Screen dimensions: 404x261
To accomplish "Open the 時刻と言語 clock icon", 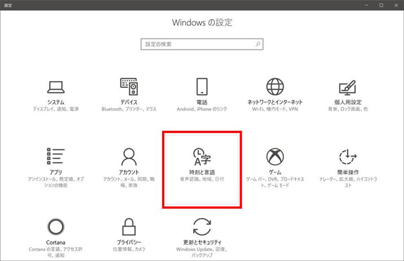I will pos(202,157).
